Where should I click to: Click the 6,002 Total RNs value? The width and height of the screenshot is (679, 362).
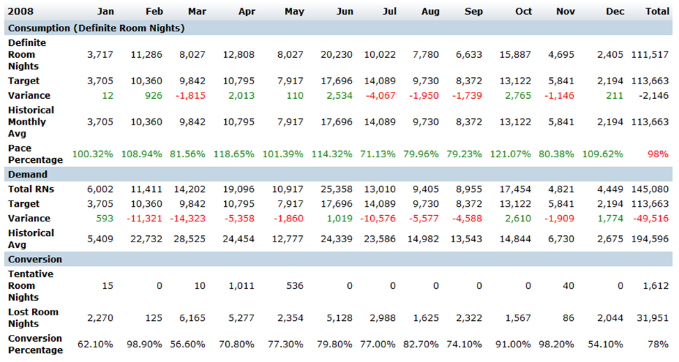tap(100, 189)
